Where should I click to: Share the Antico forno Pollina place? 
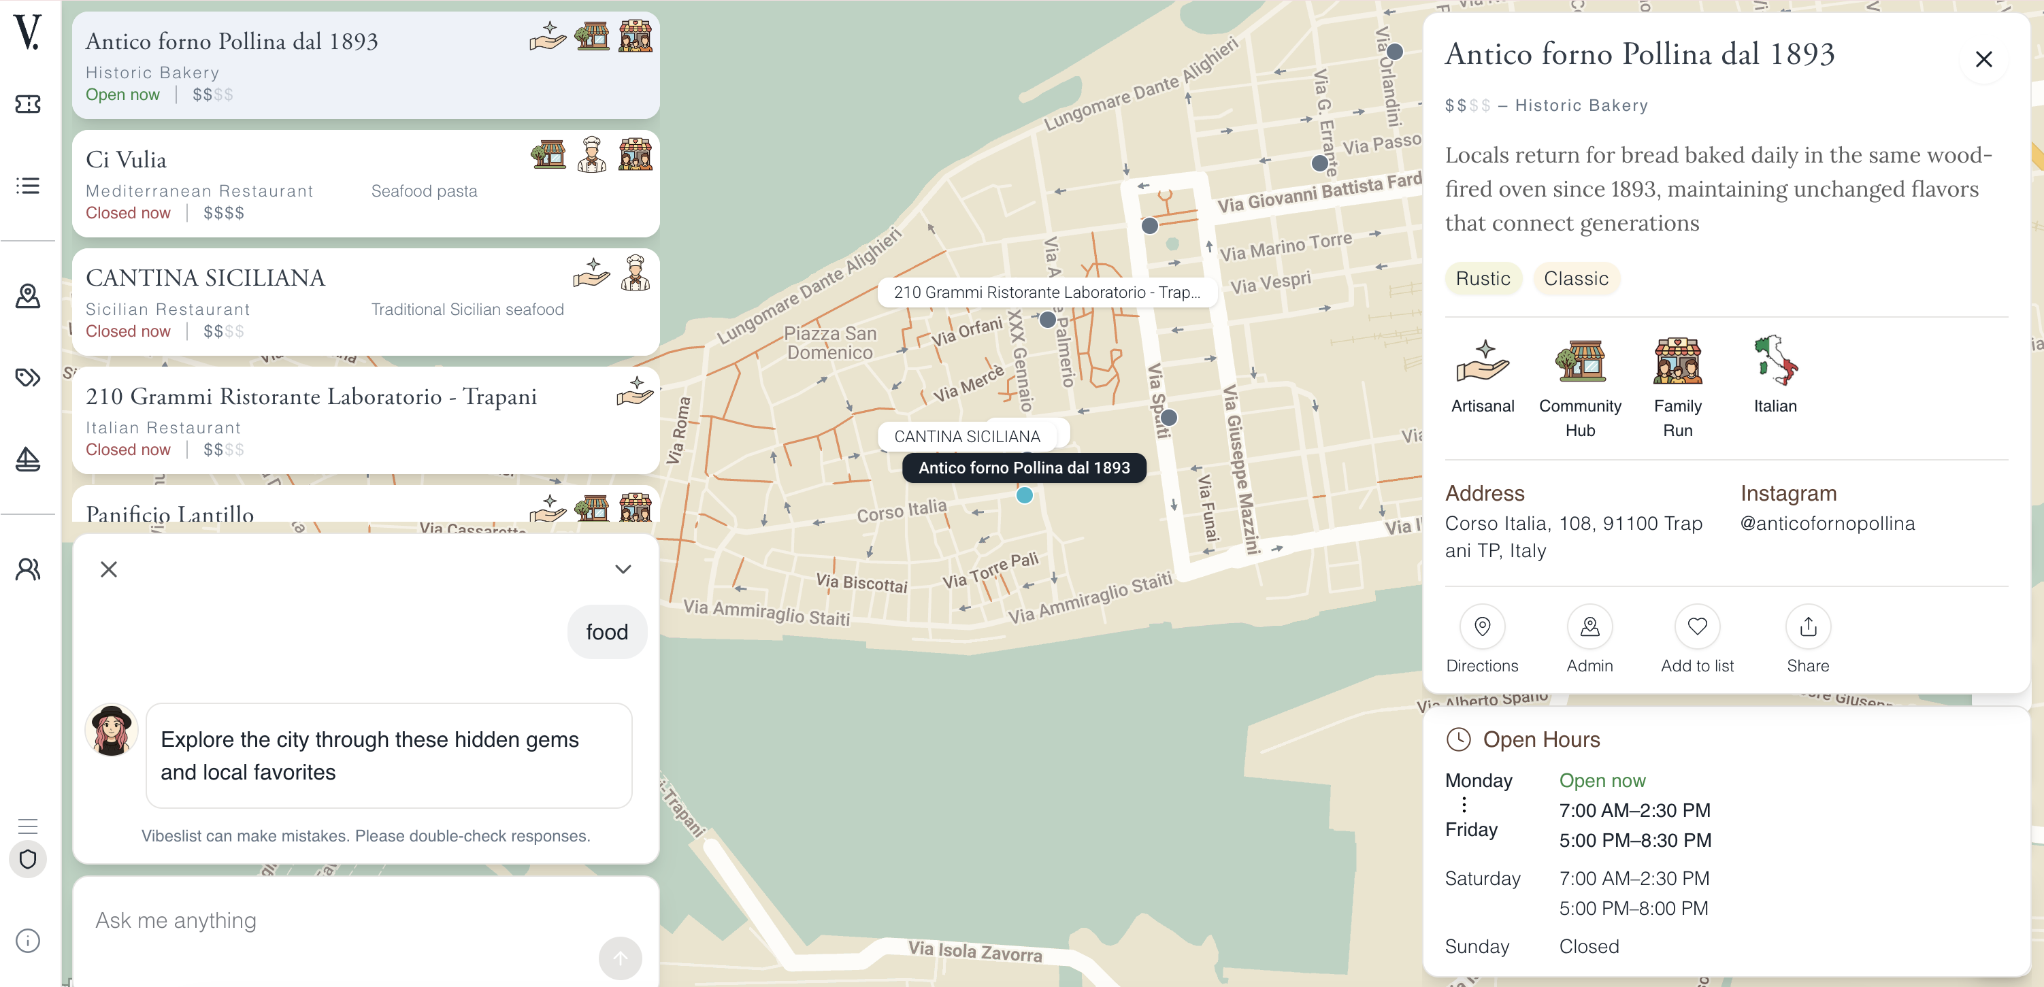click(x=1807, y=639)
